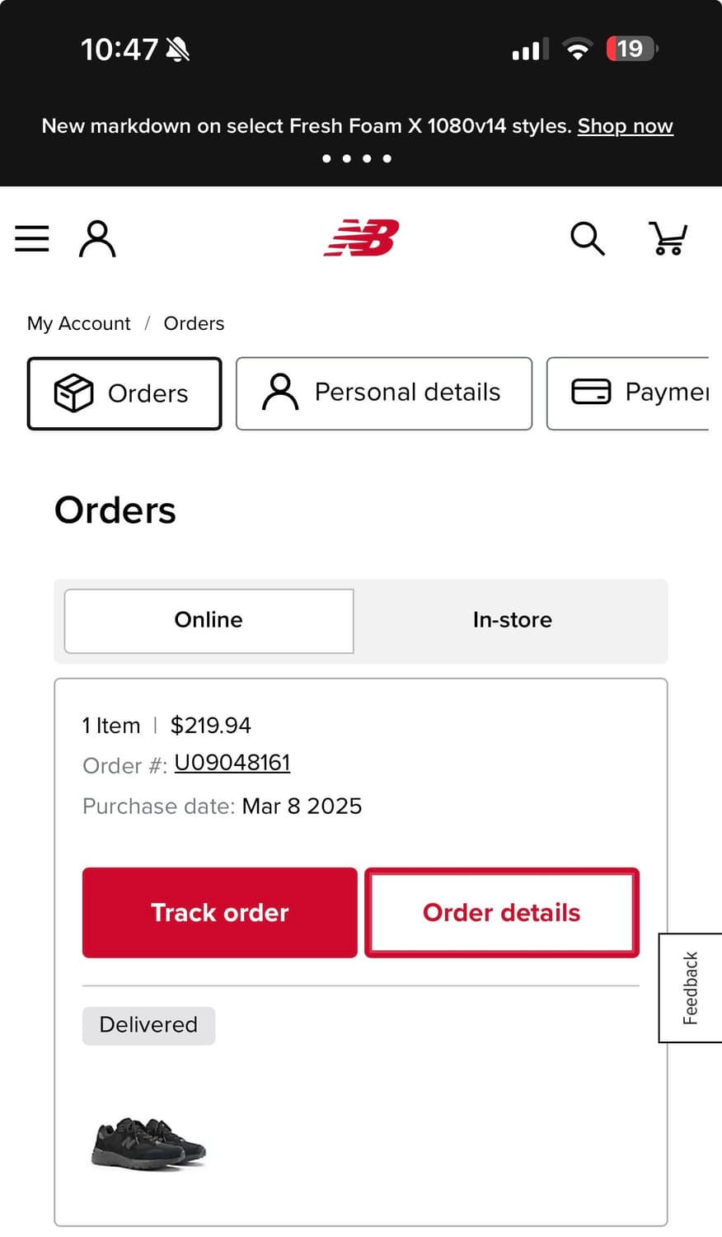722x1237 pixels.
Task: Open the shopping cart
Action: (668, 238)
